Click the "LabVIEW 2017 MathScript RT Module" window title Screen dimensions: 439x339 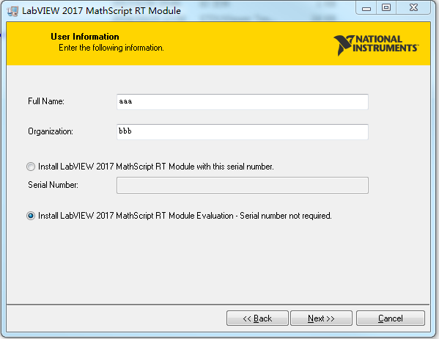101,11
